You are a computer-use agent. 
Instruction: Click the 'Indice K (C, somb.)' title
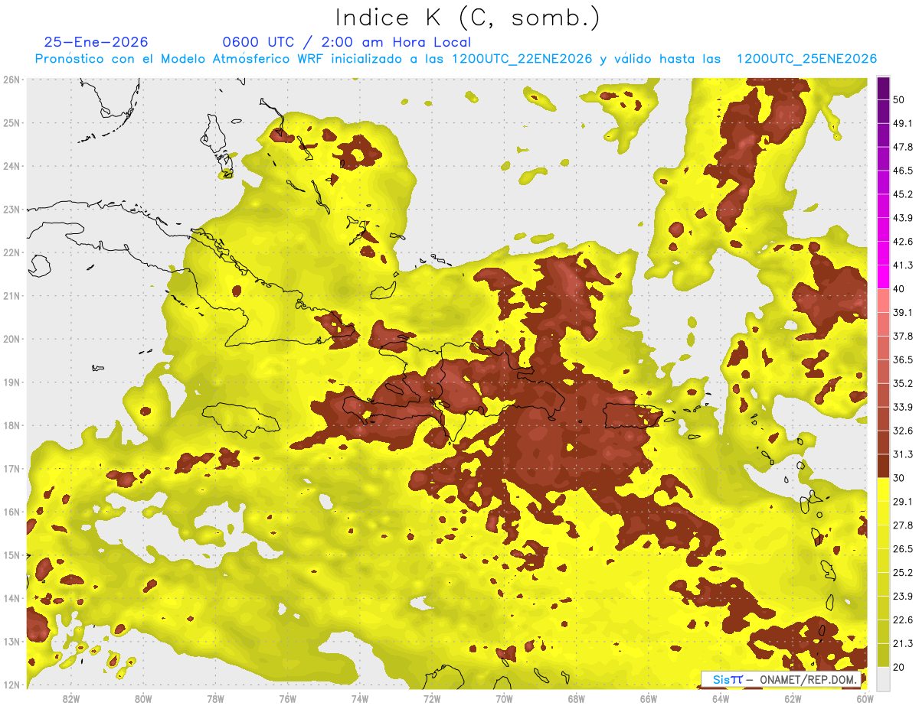tap(468, 18)
